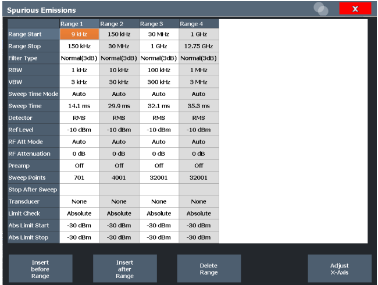Edit Range 2 Range Start 150 kHz
Screen dimensions: 378x285
tap(119, 34)
